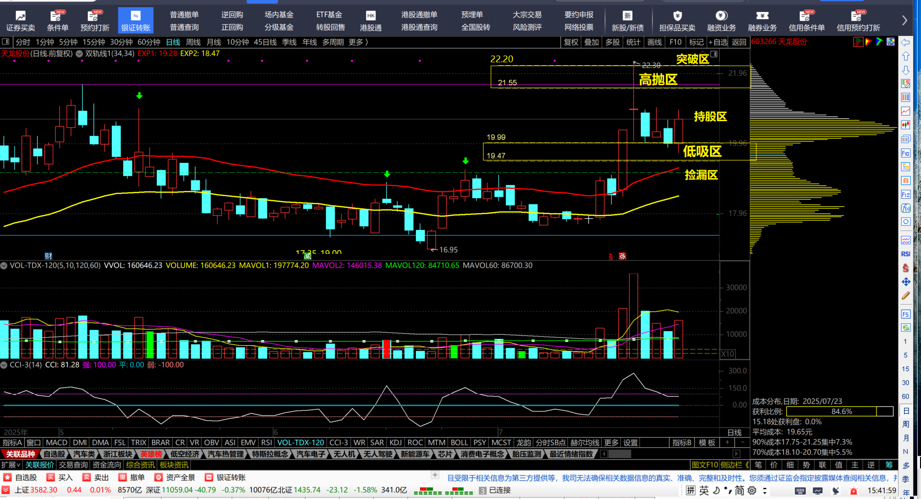Viewport: 921px width, 499px height.
Task: Open the CCI-3 indicator dropdown circle
Action: pos(4,365)
